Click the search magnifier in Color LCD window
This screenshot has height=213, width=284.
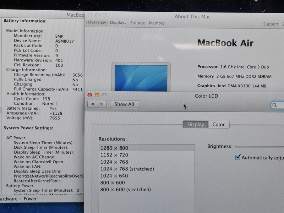point(274,105)
